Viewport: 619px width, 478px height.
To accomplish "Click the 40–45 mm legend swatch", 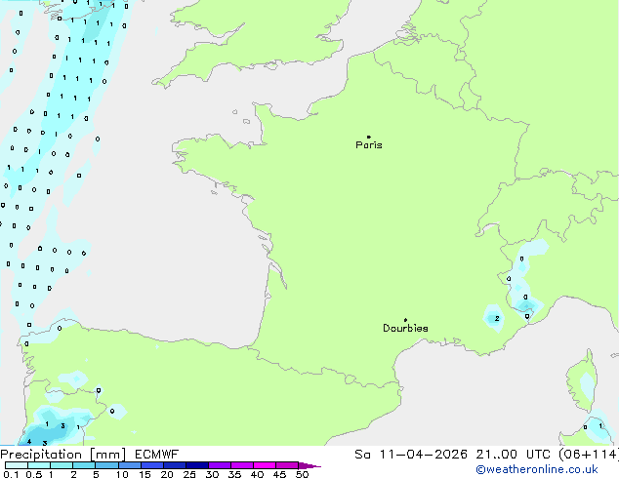I will [x=265, y=465].
